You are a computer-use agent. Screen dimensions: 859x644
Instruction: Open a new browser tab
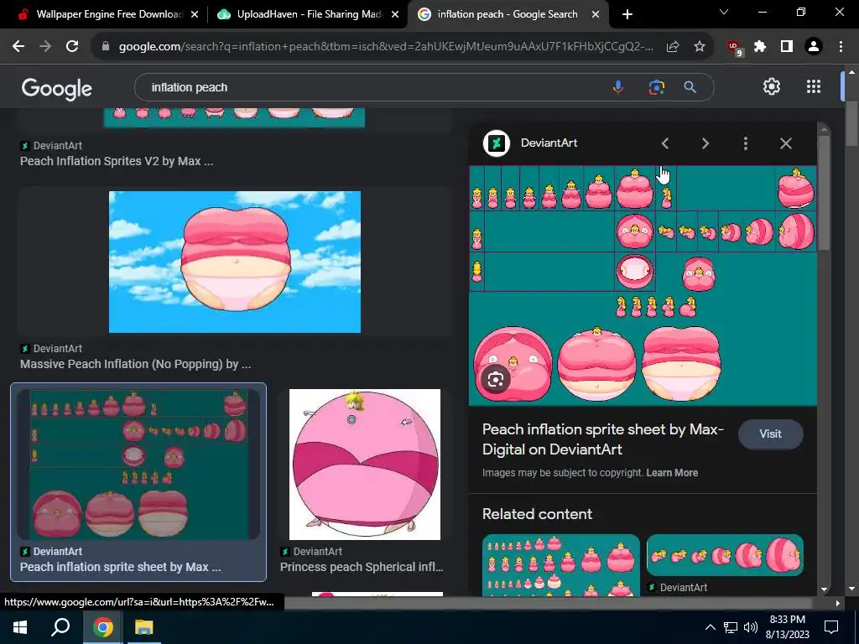[x=627, y=14]
